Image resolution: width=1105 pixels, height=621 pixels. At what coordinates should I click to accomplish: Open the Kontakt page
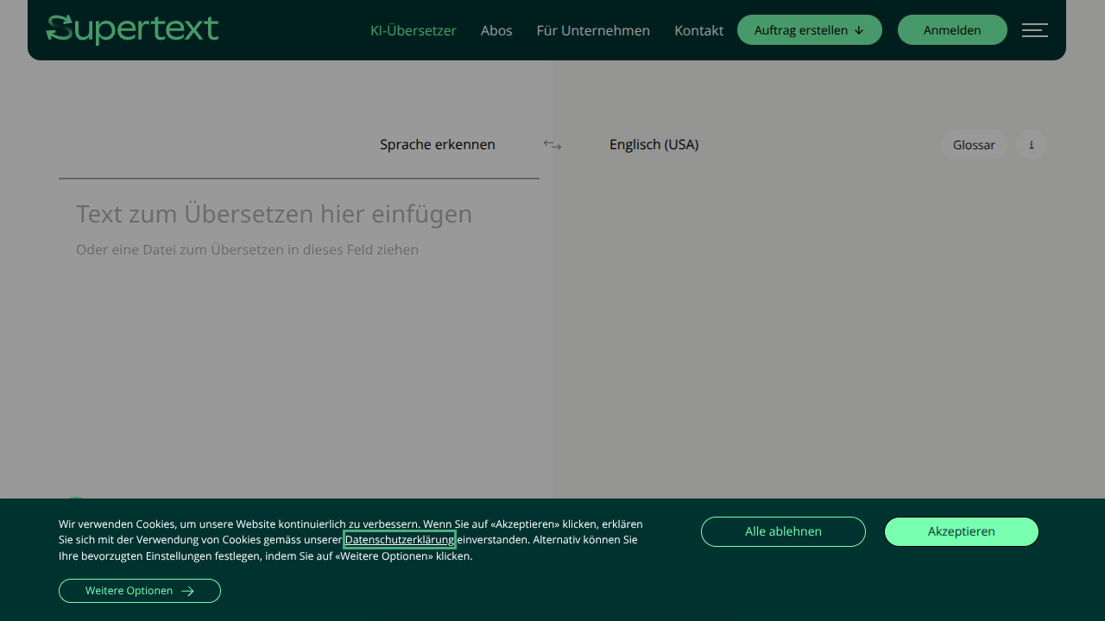[699, 30]
